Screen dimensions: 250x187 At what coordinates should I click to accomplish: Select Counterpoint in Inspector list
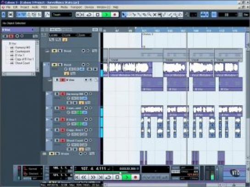pos(22,51)
